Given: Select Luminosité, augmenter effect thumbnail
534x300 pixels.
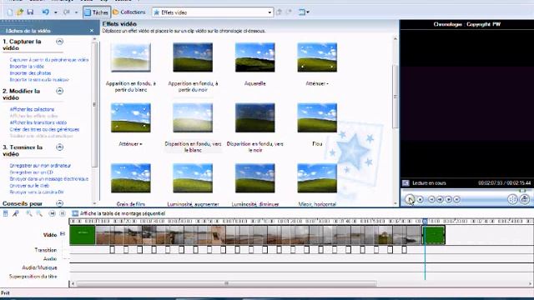Looking at the screenshot, I should click(x=193, y=178).
